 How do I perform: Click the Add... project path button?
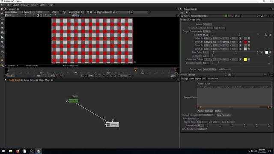tap(200, 111)
